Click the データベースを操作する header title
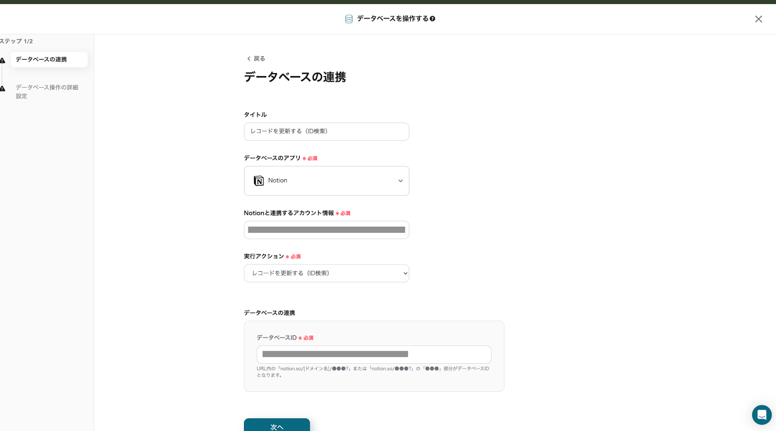The image size is (776, 431). pos(393,19)
